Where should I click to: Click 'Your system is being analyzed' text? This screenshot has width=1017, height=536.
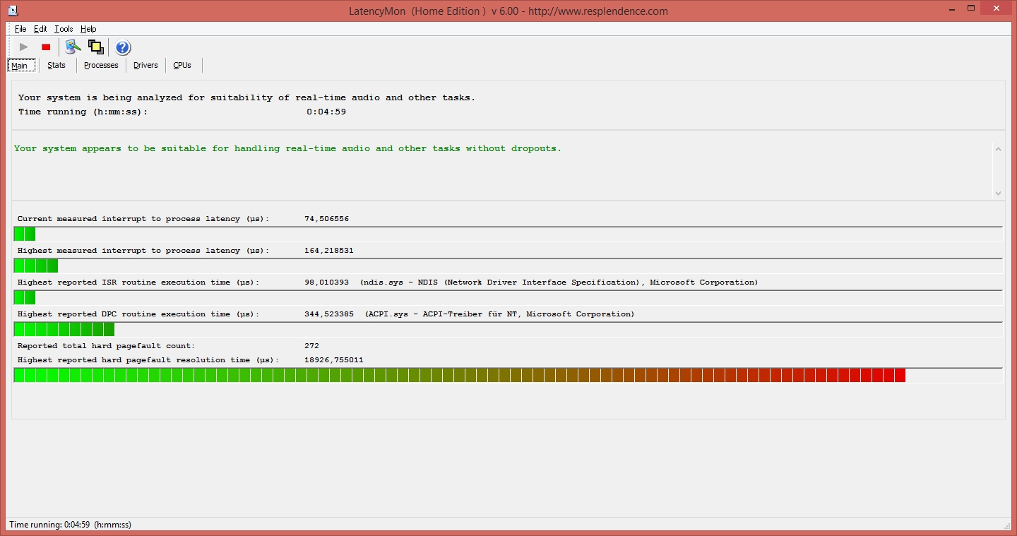(x=246, y=97)
